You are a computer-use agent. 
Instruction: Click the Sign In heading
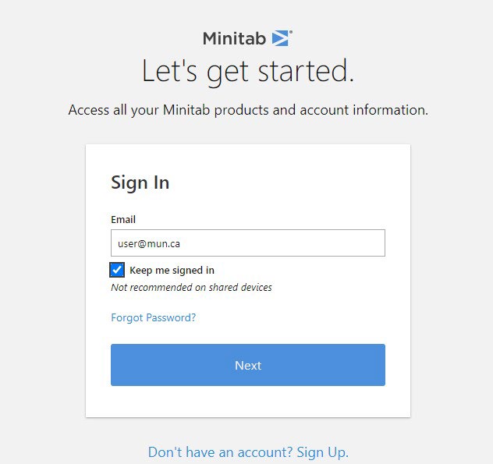tap(140, 182)
